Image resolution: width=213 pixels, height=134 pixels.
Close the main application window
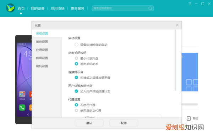point(209,4)
